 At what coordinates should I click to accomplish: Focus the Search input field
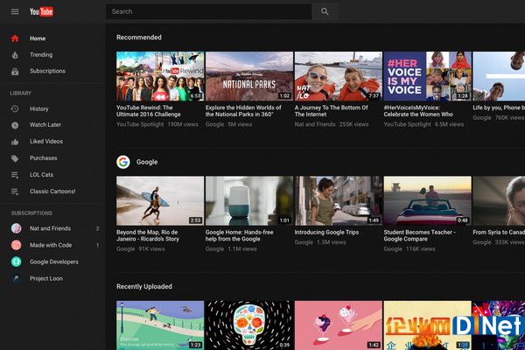point(209,11)
